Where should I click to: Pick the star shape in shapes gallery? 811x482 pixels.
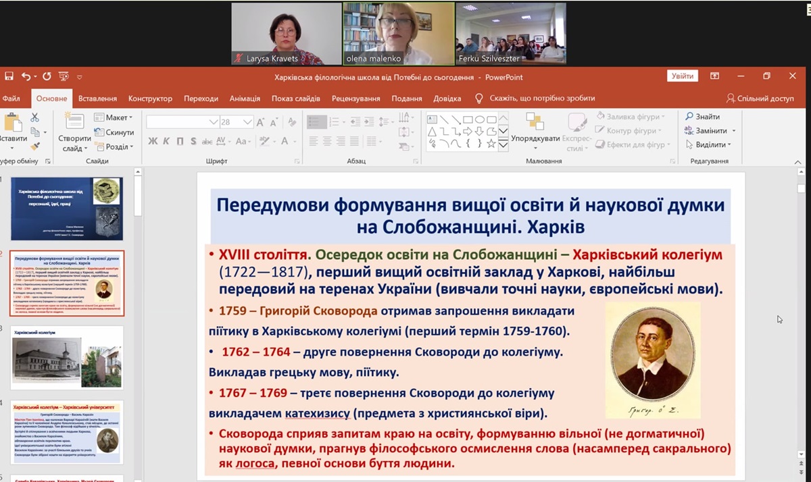pos(491,144)
